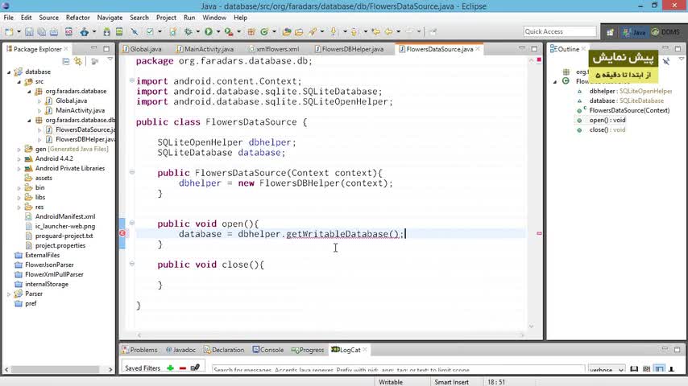Collapse the src folder node

19,81
